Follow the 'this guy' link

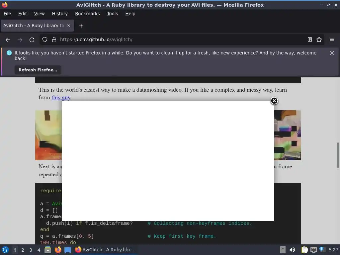click(x=61, y=98)
